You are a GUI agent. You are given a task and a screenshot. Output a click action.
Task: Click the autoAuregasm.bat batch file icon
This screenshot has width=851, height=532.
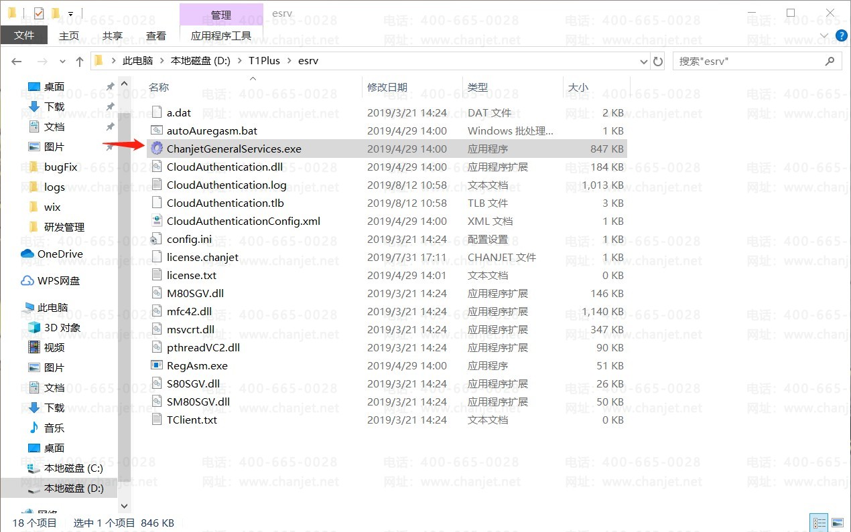tap(157, 130)
